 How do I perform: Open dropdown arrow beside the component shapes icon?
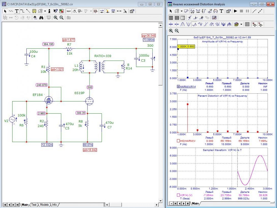[x=45, y=11]
